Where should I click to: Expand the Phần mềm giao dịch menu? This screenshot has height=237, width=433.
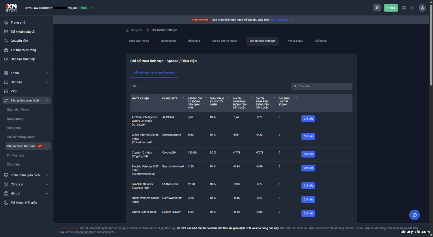coord(47,175)
